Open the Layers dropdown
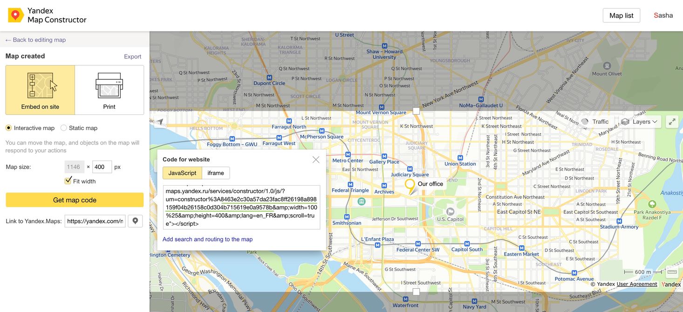 pyautogui.click(x=639, y=122)
